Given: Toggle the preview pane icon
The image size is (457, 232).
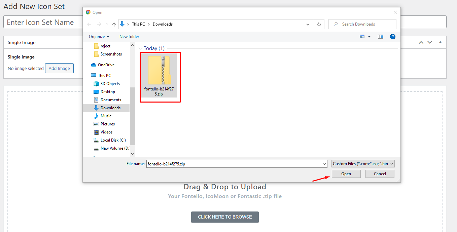Looking at the screenshot, I should (x=381, y=37).
